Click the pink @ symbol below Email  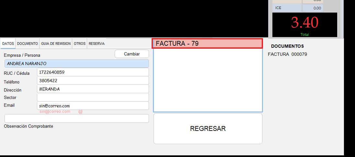pyautogui.click(x=80, y=112)
